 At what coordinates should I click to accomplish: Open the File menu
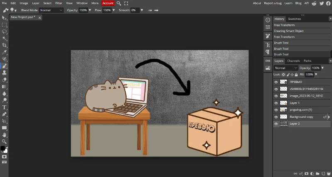pyautogui.click(x=4, y=3)
